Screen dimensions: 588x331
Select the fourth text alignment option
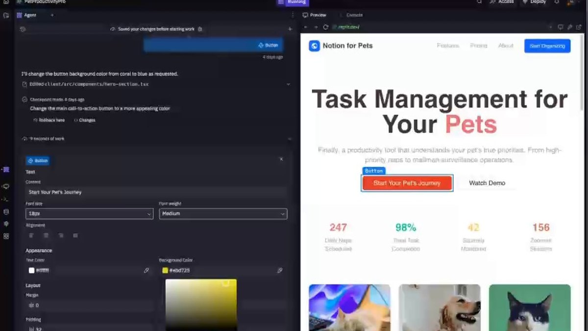tap(75, 235)
